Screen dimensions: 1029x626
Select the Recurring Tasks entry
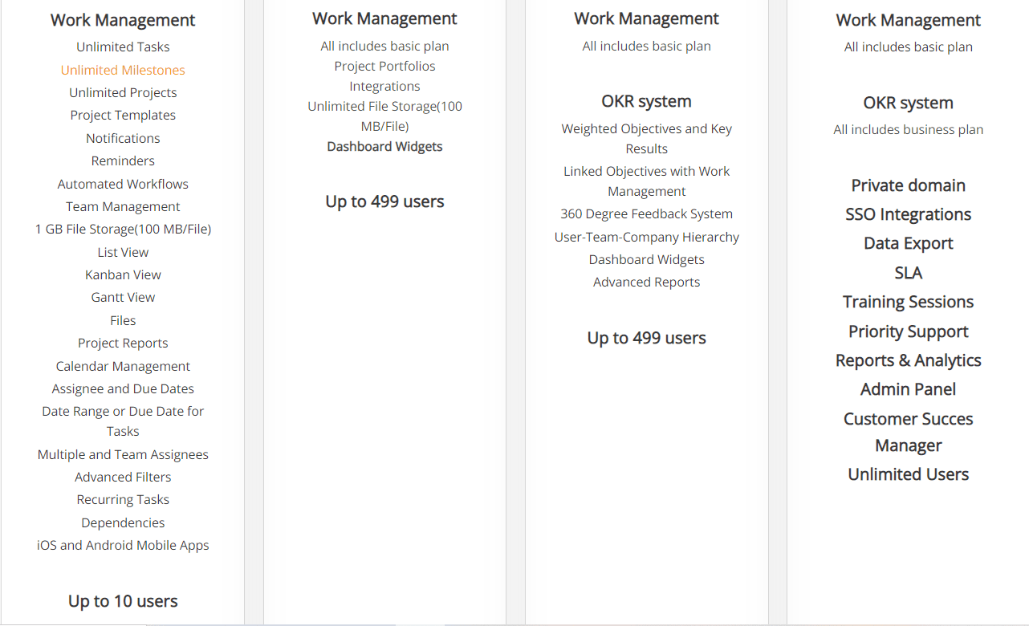point(123,499)
